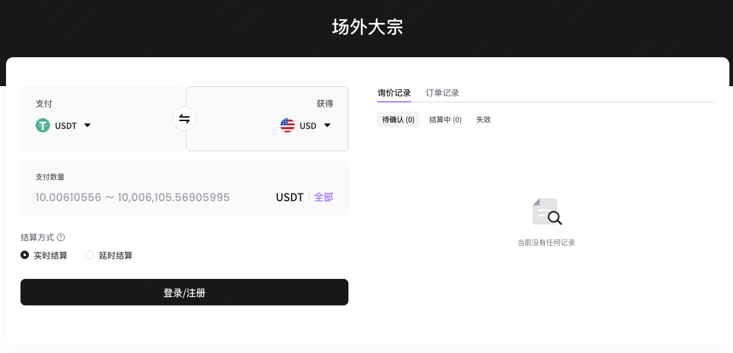733x353 pixels.
Task: Expand the USDT pay currency dropdown arrow
Action: pyautogui.click(x=87, y=125)
